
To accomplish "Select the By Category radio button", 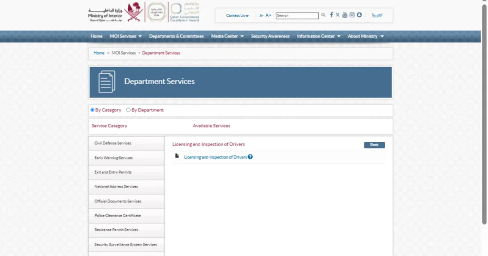I will tap(92, 109).
